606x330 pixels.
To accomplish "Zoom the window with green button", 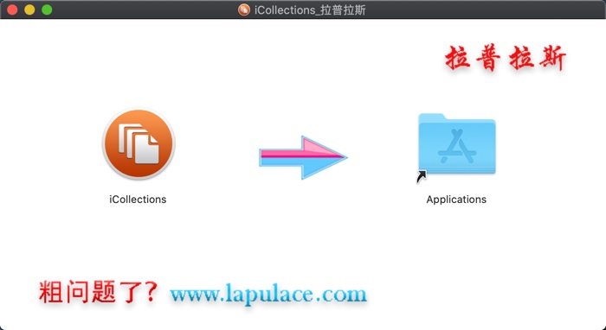I will [47, 10].
